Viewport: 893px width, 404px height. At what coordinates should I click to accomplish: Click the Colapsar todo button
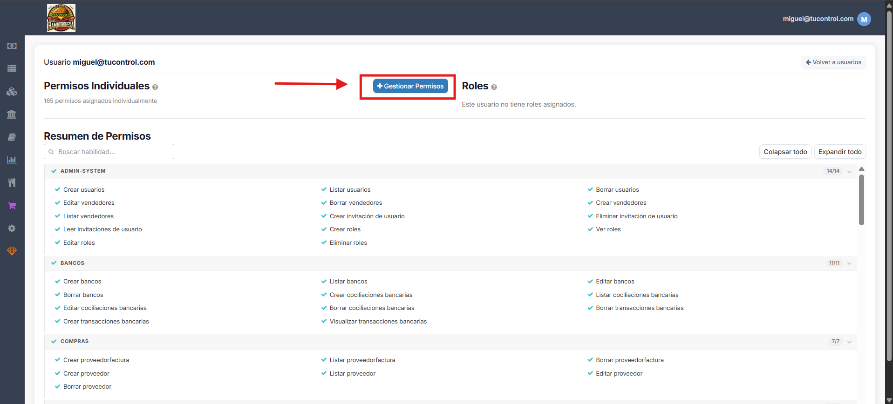785,152
